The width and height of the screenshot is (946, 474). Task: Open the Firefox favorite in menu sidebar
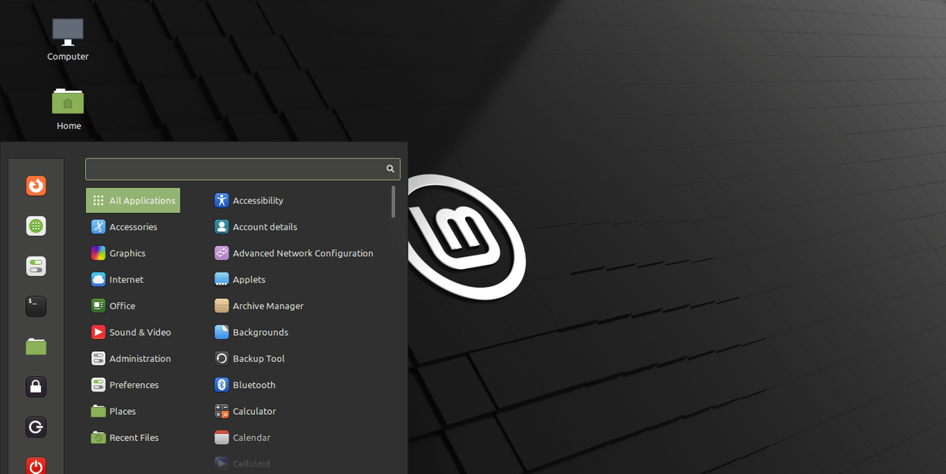[x=35, y=185]
